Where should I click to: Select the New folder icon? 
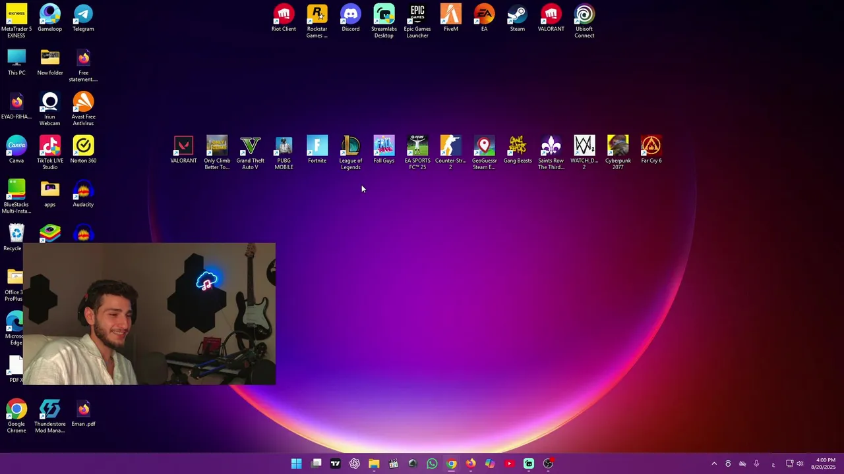pyautogui.click(x=49, y=62)
